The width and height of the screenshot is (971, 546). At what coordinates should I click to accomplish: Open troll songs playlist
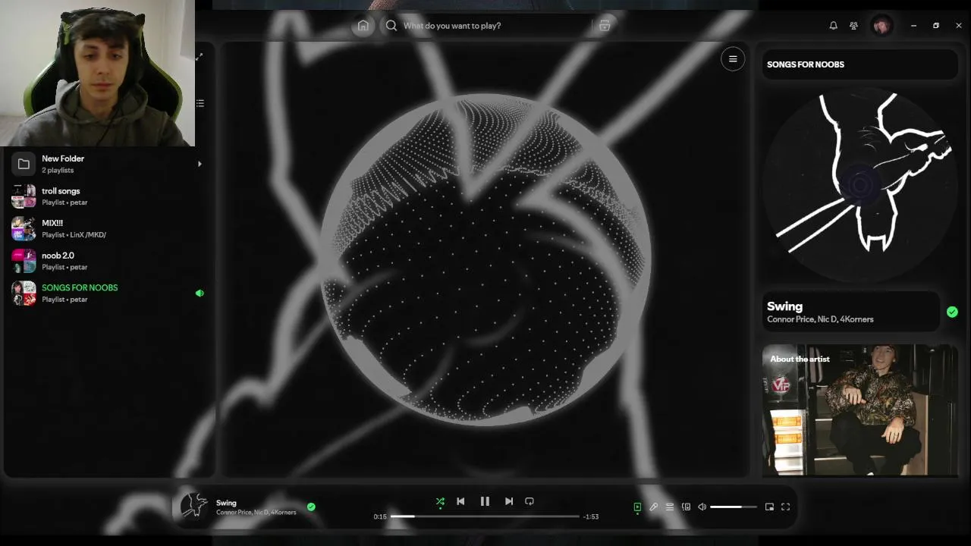108,196
